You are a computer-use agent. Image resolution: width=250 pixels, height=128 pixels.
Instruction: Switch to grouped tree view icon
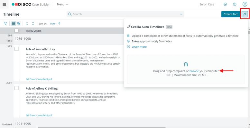coord(19,24)
